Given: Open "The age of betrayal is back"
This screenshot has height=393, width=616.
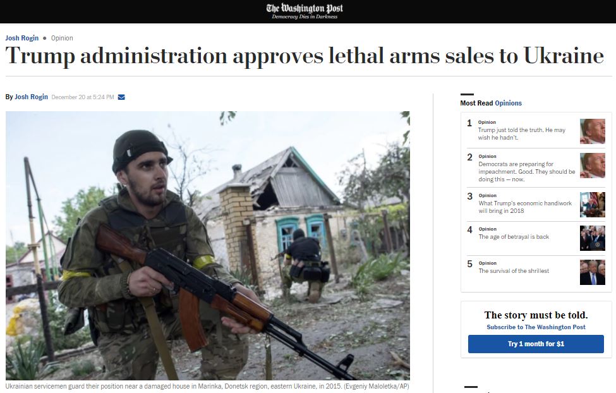Looking at the screenshot, I should 514,236.
